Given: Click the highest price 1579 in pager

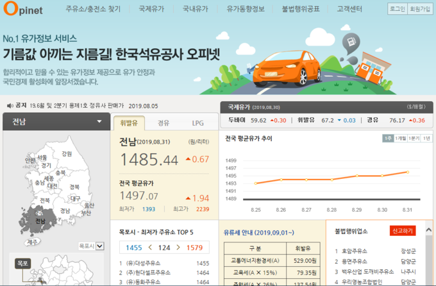Looking at the screenshot, I should click(x=194, y=248).
